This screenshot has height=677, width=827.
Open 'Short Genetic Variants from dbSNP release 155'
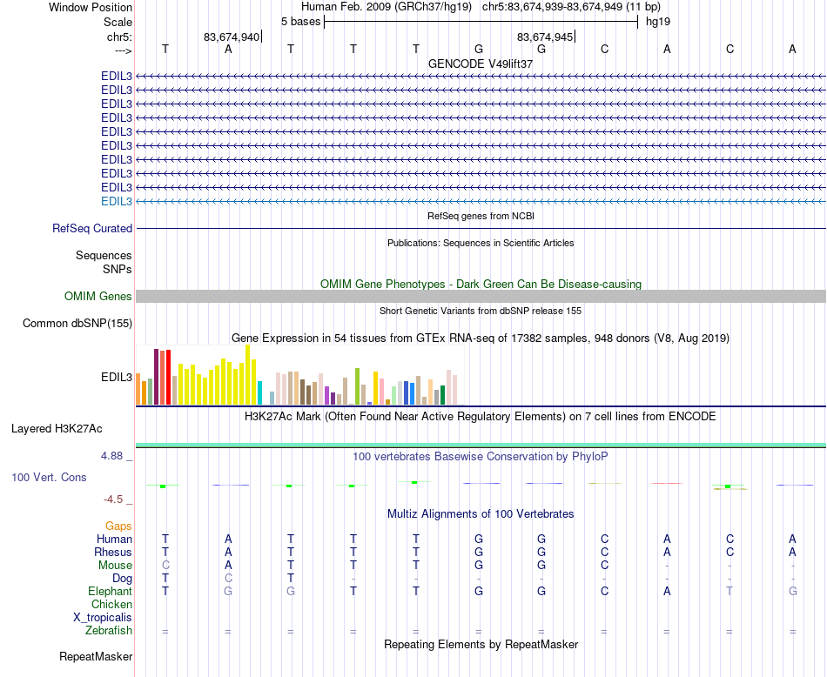click(481, 311)
